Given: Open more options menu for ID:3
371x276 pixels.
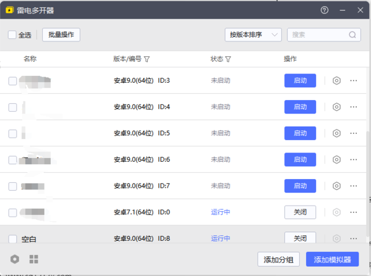Looking at the screenshot, I should pos(354,81).
